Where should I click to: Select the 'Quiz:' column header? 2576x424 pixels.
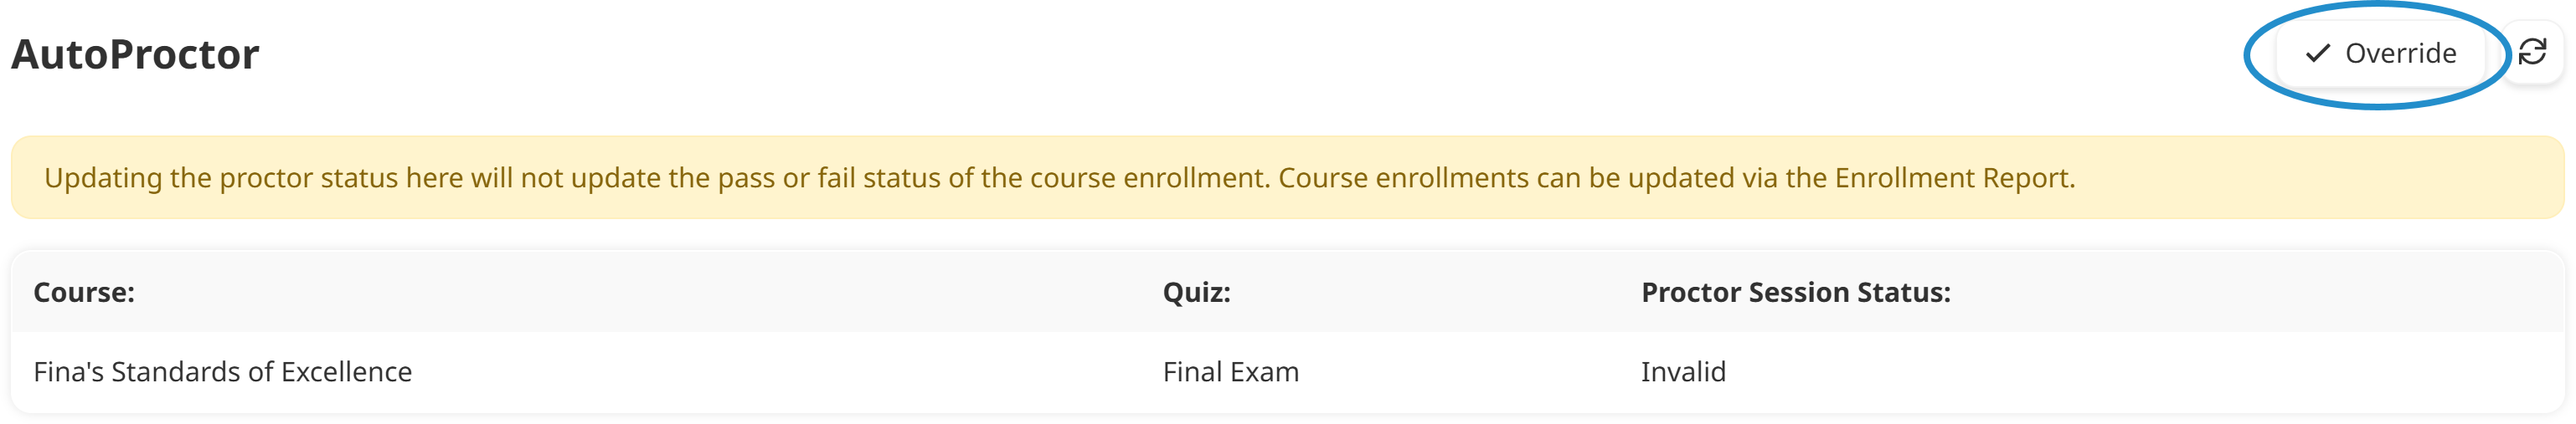1196,293
